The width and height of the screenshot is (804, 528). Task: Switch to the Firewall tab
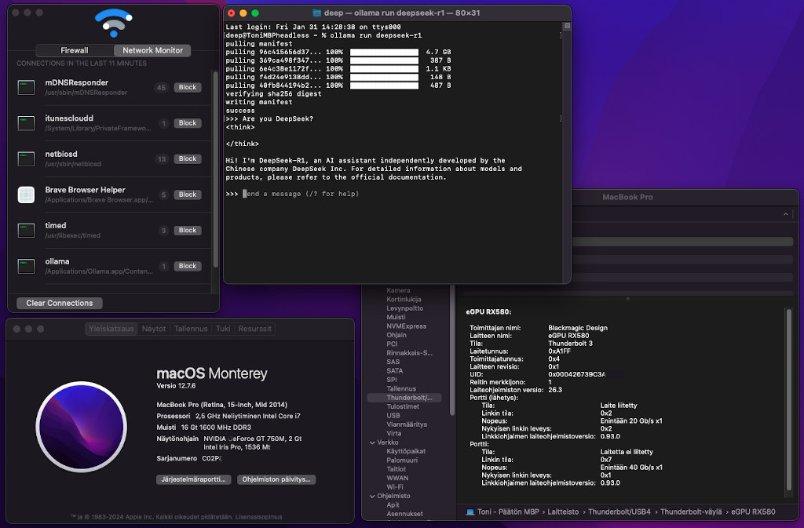75,50
